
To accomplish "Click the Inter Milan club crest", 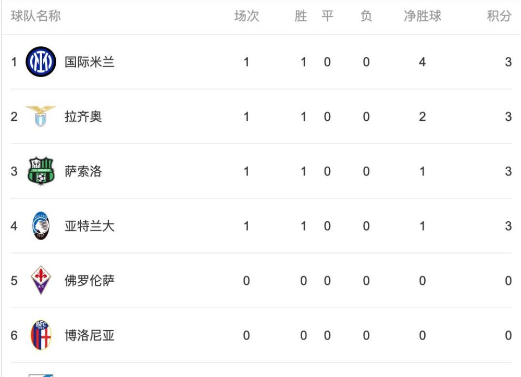I will 41,62.
